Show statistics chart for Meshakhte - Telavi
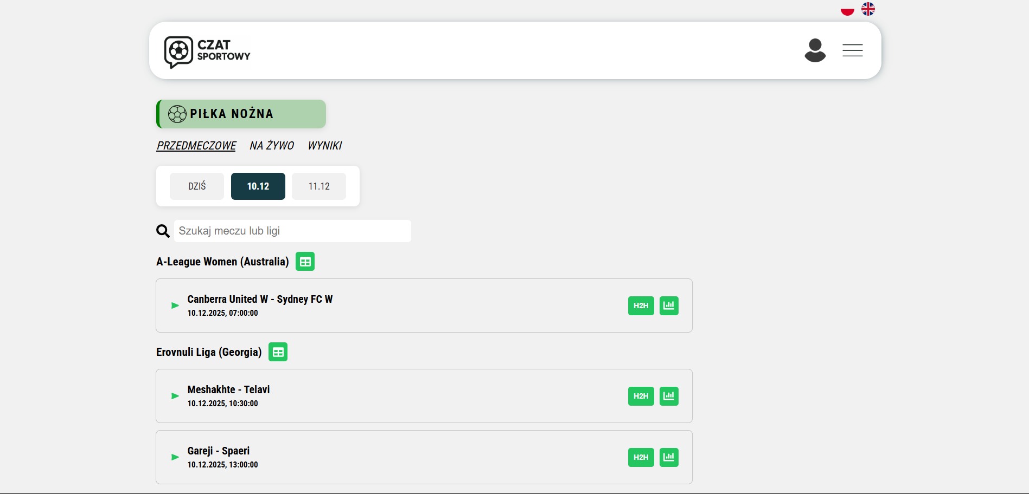 tap(669, 396)
